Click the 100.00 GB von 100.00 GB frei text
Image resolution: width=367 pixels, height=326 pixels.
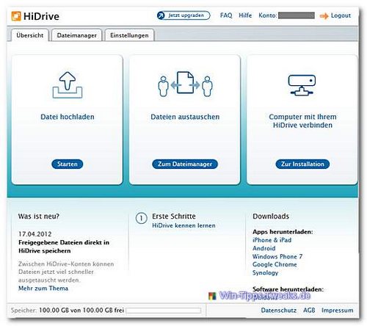(x=81, y=311)
